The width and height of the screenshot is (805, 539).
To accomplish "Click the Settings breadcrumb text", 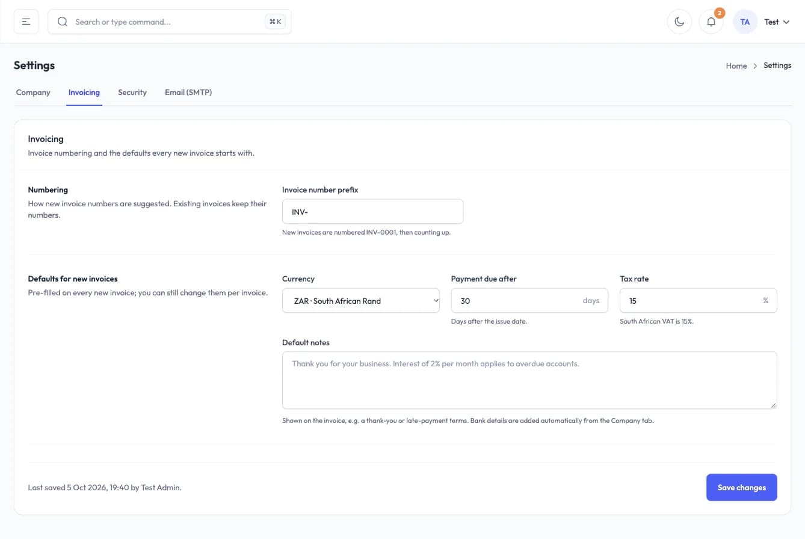I will tap(777, 66).
